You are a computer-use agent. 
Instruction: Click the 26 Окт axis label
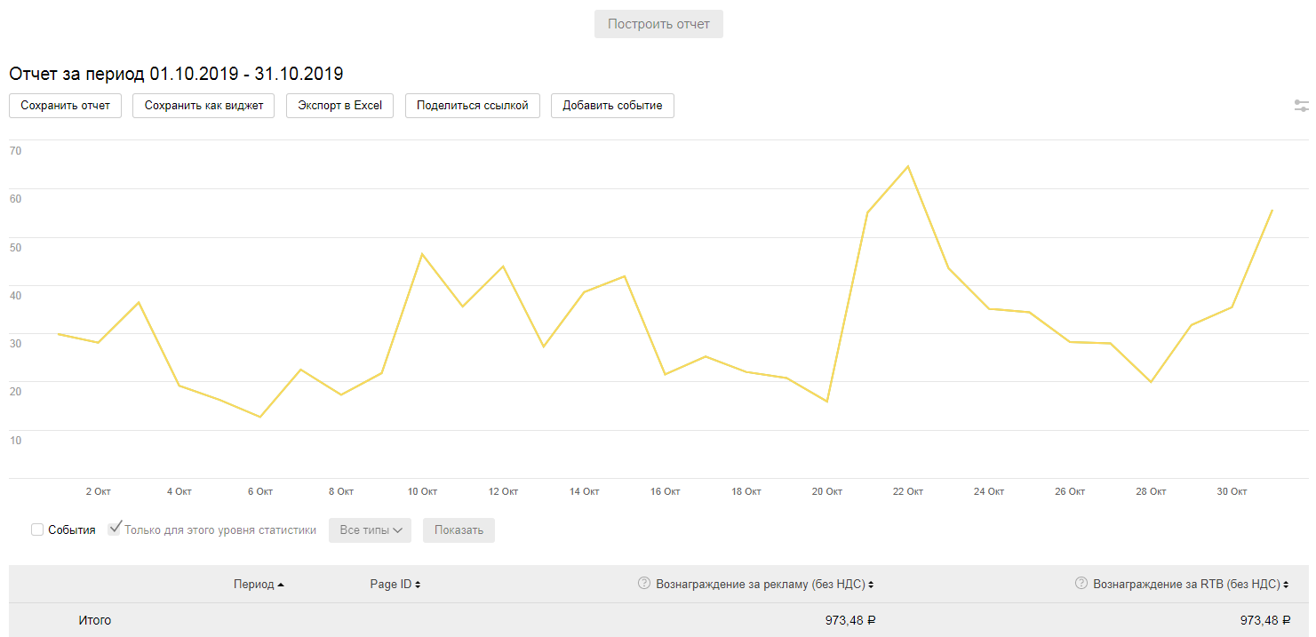tap(1070, 491)
